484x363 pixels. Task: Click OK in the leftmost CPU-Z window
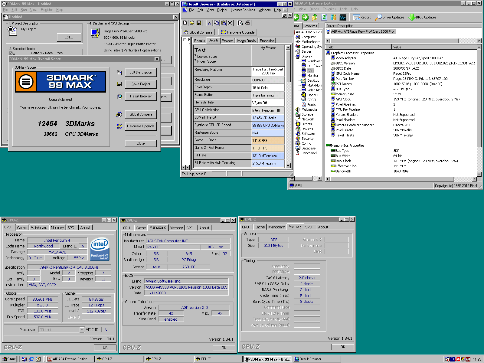pos(105,348)
